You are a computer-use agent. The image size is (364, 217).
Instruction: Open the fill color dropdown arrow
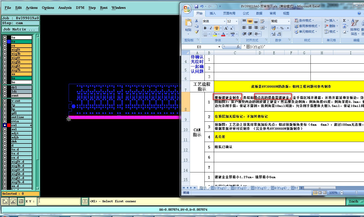click(219, 34)
